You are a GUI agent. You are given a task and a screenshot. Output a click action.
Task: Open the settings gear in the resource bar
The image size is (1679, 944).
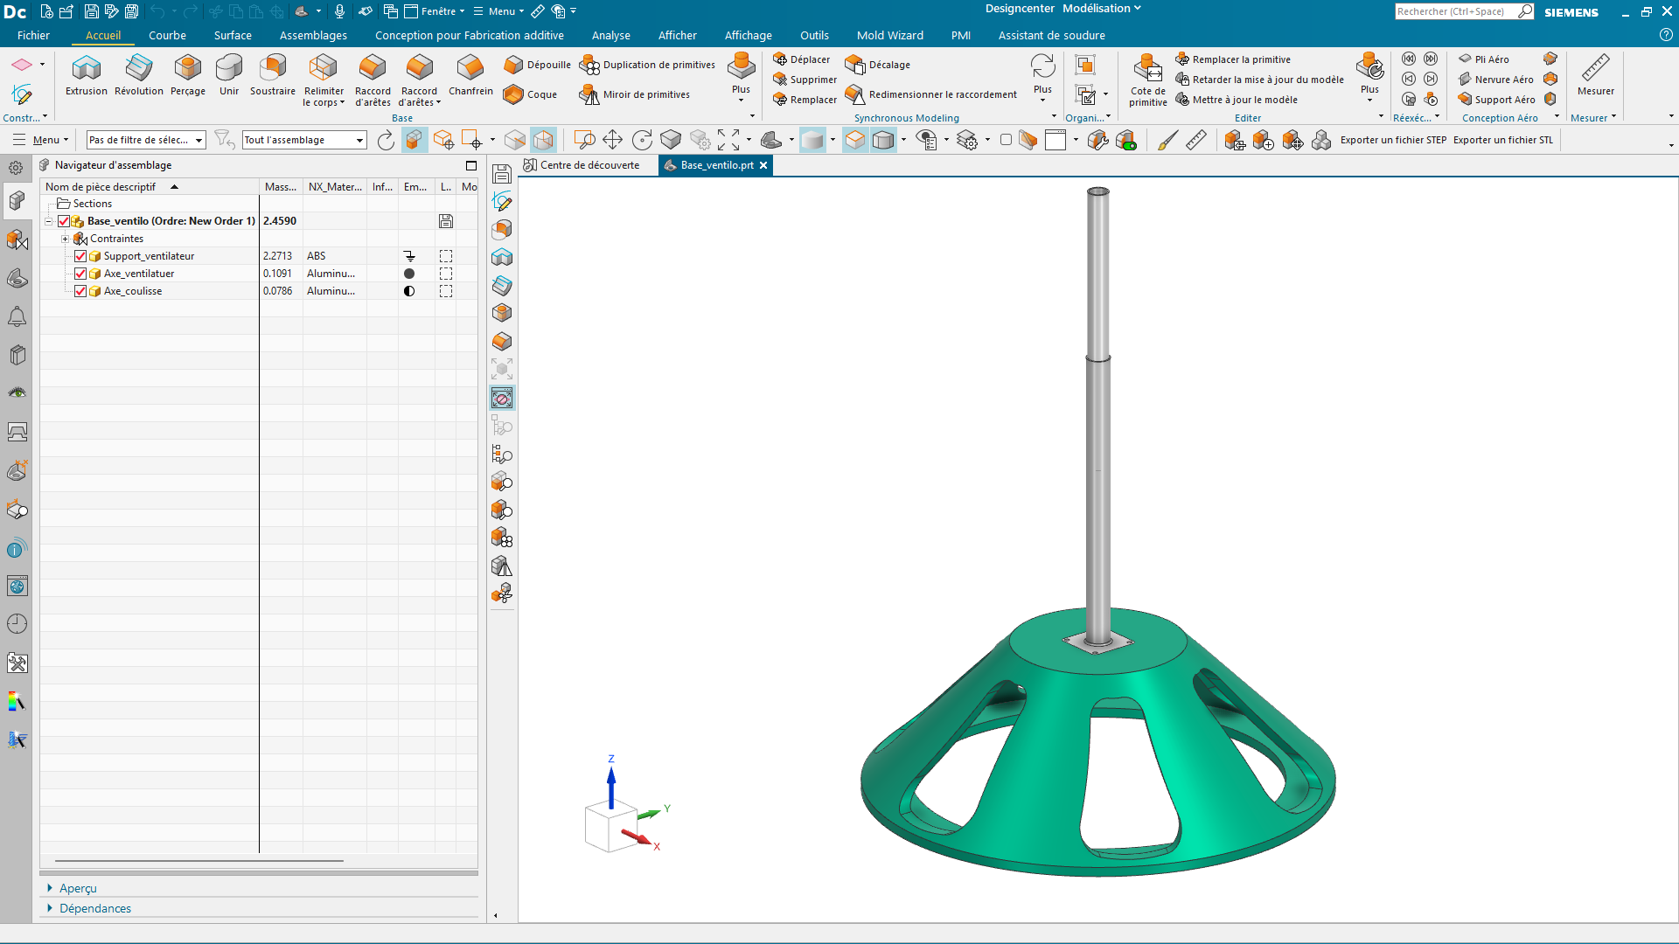(x=16, y=168)
